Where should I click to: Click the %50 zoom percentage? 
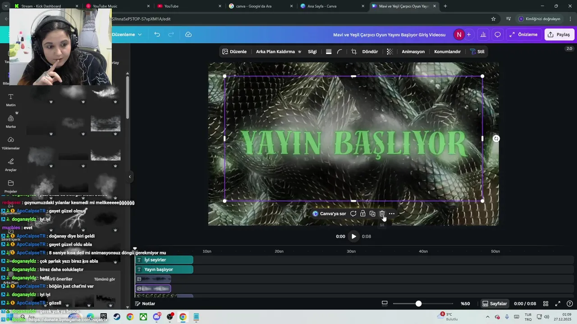[465, 304]
